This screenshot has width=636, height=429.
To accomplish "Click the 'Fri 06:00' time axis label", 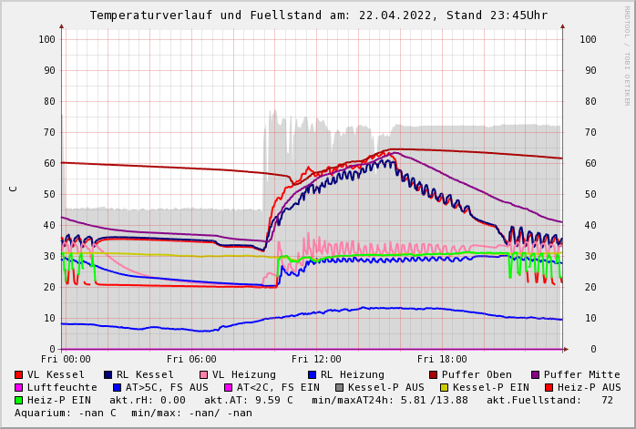I will pyautogui.click(x=191, y=360).
